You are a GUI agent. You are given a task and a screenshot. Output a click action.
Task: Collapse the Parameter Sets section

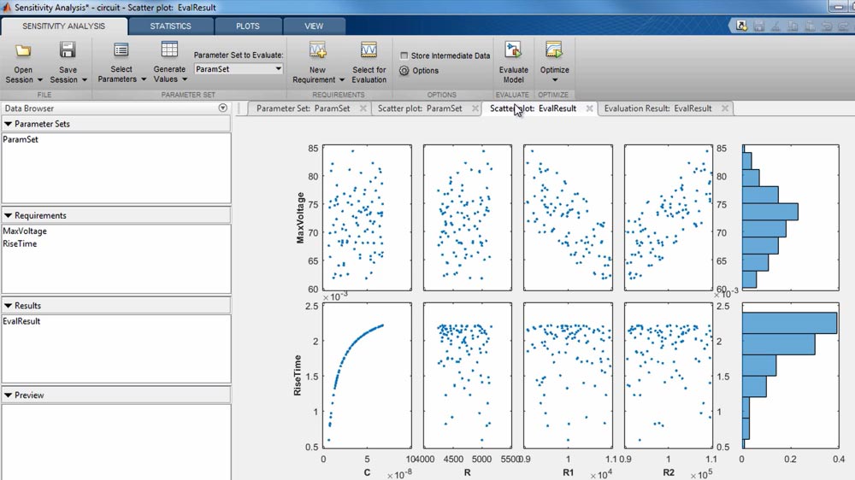coord(9,125)
